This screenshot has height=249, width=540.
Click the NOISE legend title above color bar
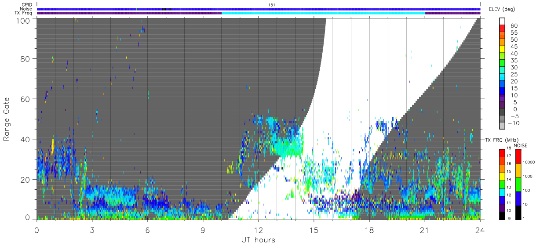[520, 145]
